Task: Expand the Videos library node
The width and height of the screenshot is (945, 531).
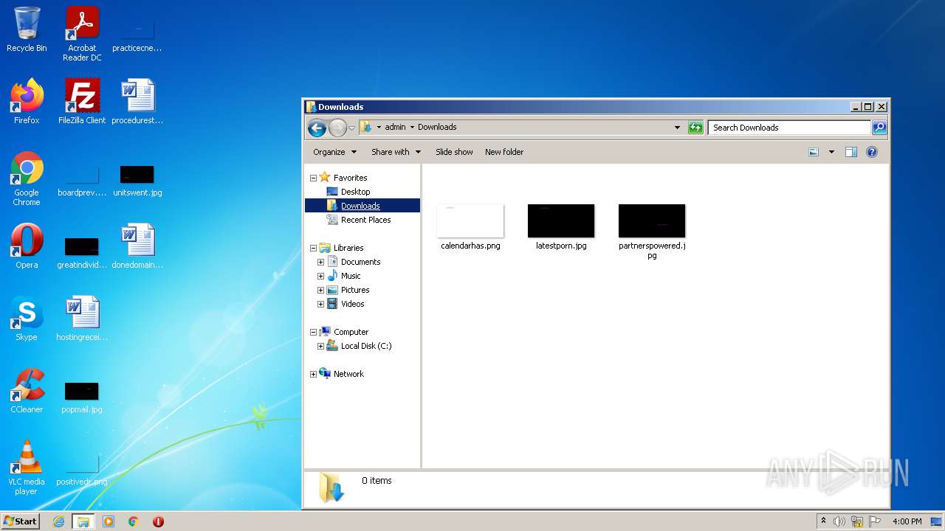Action: (x=320, y=304)
